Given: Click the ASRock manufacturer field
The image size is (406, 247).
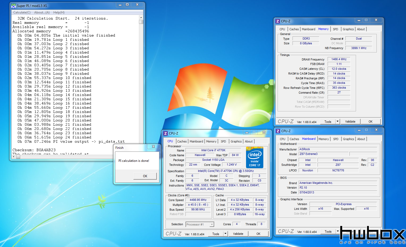Looking at the screenshot, I should (338, 149).
